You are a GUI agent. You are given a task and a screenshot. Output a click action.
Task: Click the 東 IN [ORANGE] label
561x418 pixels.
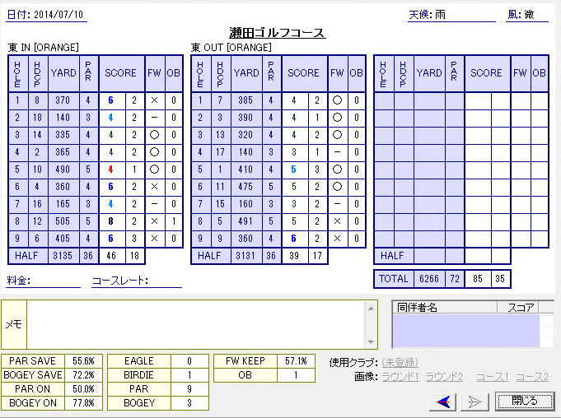44,48
